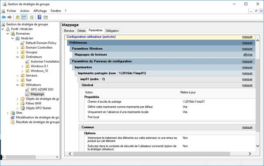Open the Affichage menu

point(40,11)
